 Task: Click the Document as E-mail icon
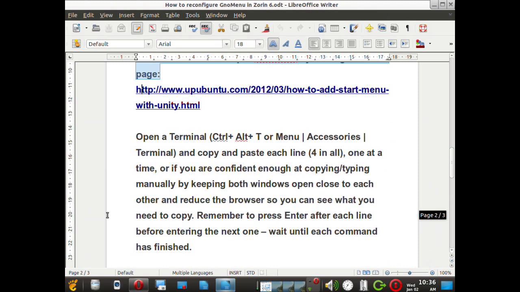[x=121, y=28]
